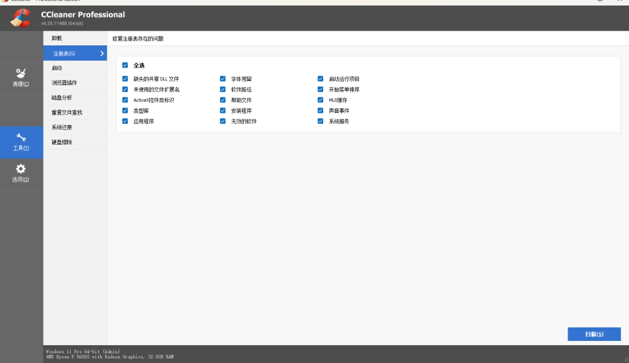
Task: Click the chevron arrow beside 注册表
Action: 101,53
